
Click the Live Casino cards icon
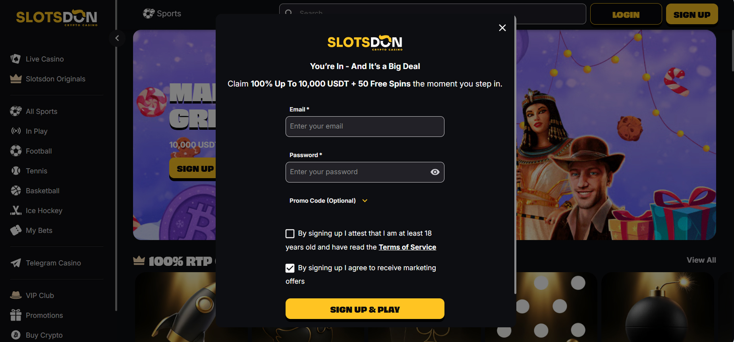(15, 59)
